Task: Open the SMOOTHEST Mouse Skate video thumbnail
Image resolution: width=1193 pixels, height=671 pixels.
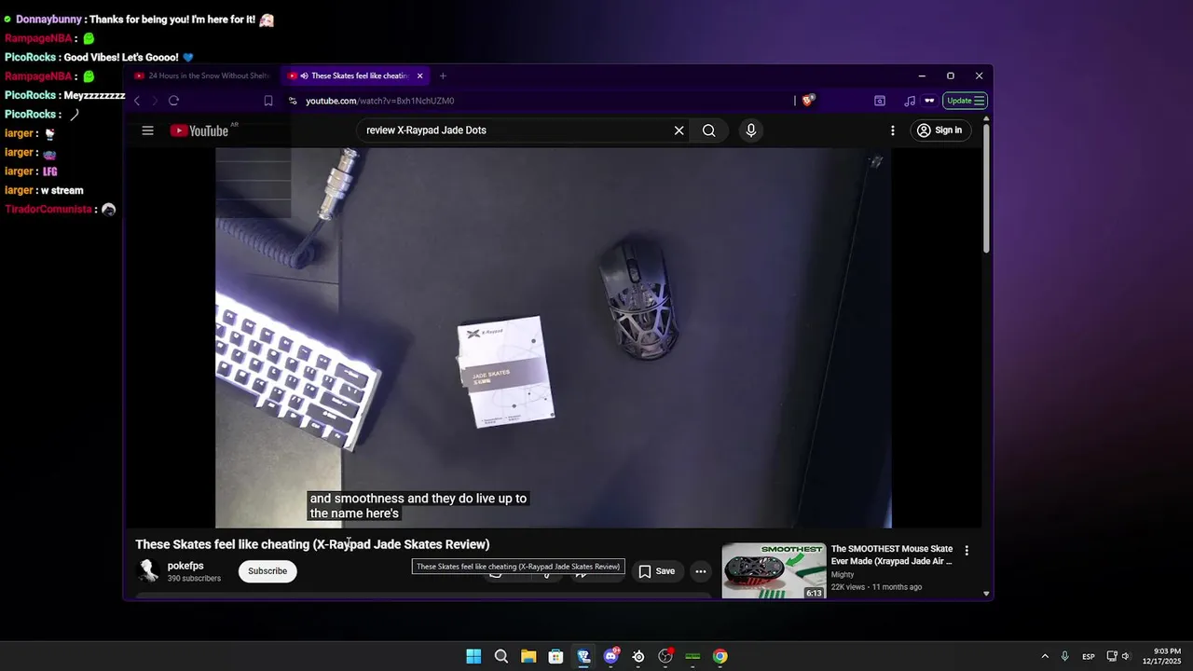Action: (x=774, y=570)
